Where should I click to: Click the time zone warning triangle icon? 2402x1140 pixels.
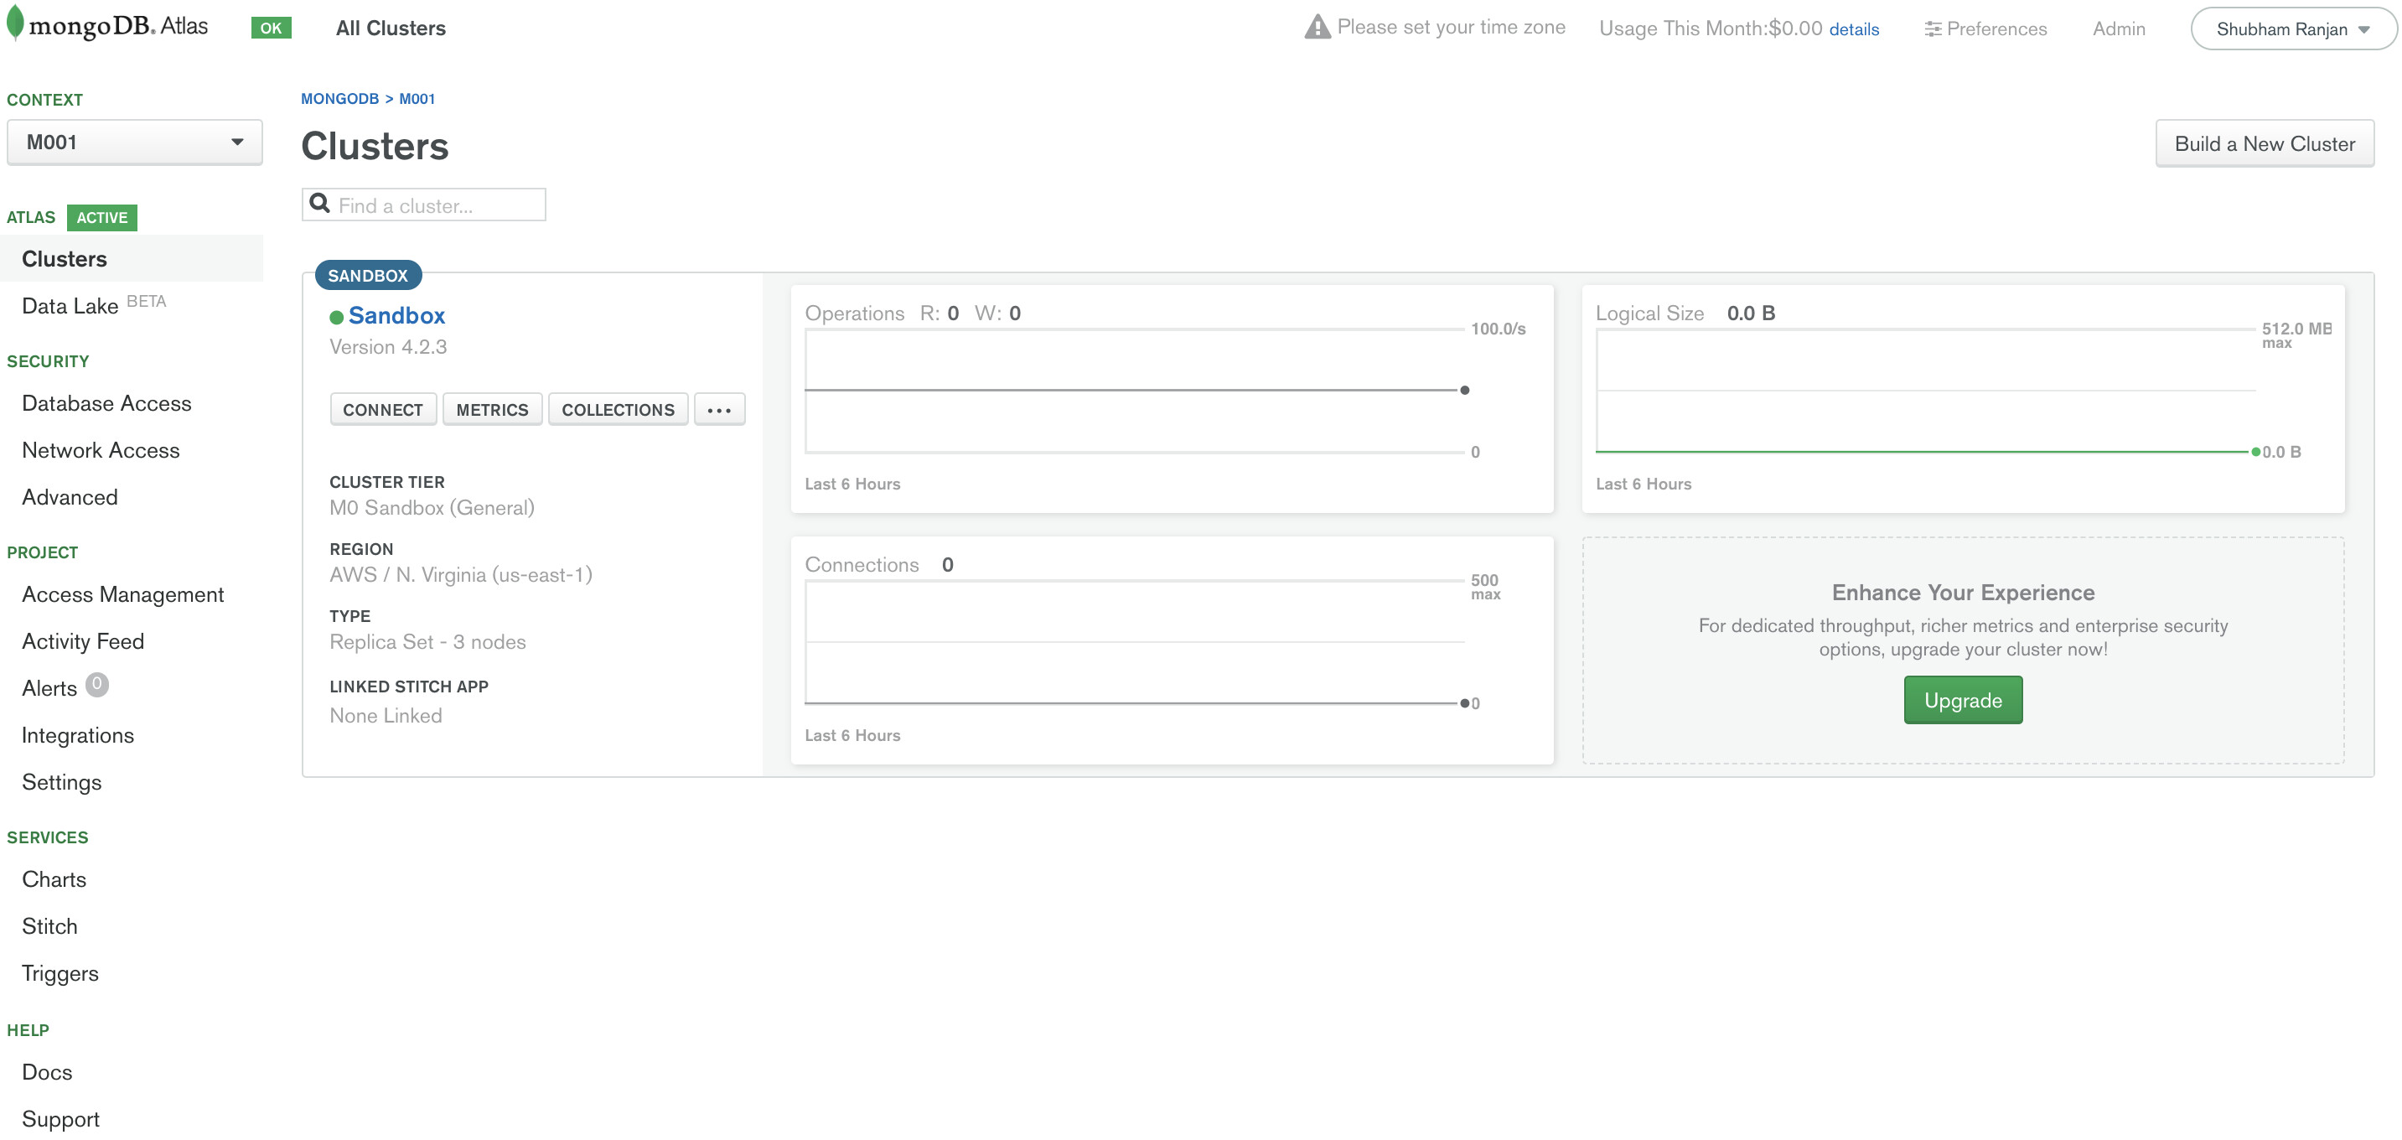1317,27
